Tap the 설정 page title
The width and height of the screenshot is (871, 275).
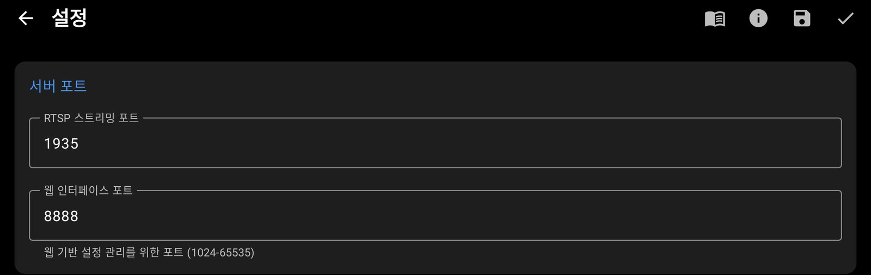coord(69,18)
